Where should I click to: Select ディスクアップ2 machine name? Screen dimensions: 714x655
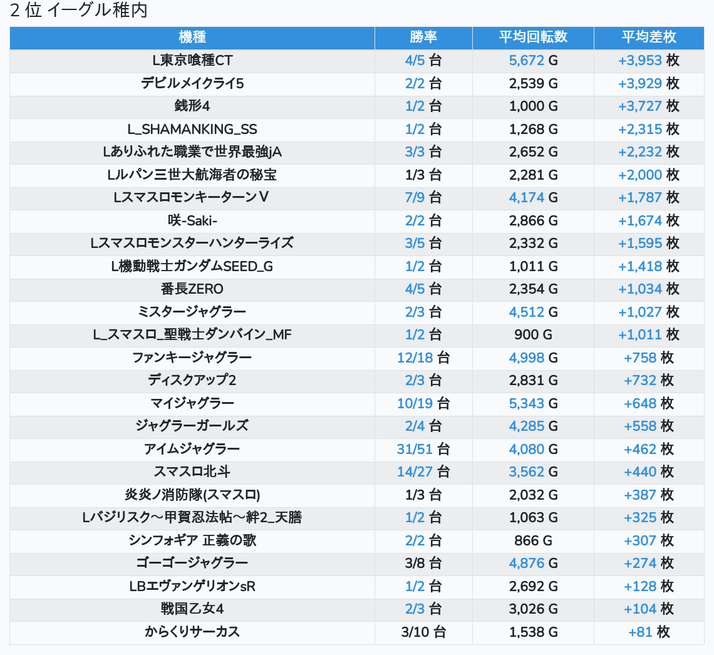point(192,381)
